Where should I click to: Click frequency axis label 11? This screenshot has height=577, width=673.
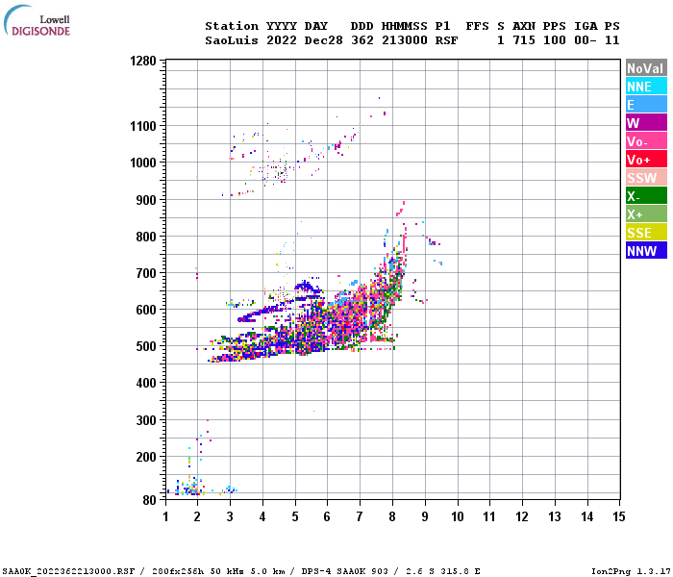point(489,516)
